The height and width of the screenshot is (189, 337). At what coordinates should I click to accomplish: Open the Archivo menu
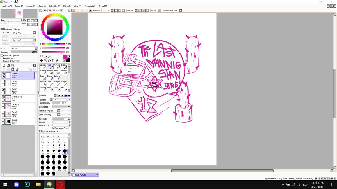(7, 6)
